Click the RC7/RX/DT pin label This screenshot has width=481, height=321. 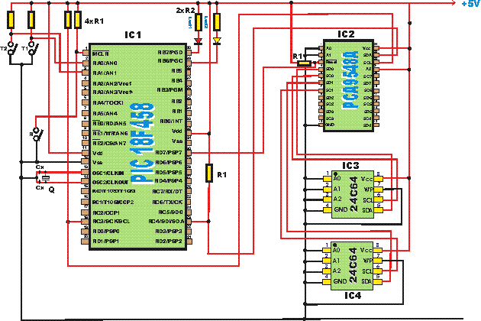(167, 192)
